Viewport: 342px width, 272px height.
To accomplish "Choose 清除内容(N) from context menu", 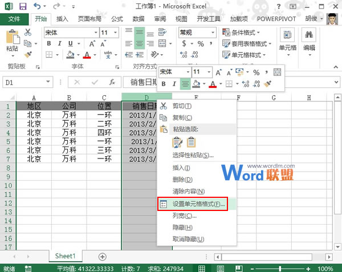I will 196,191.
